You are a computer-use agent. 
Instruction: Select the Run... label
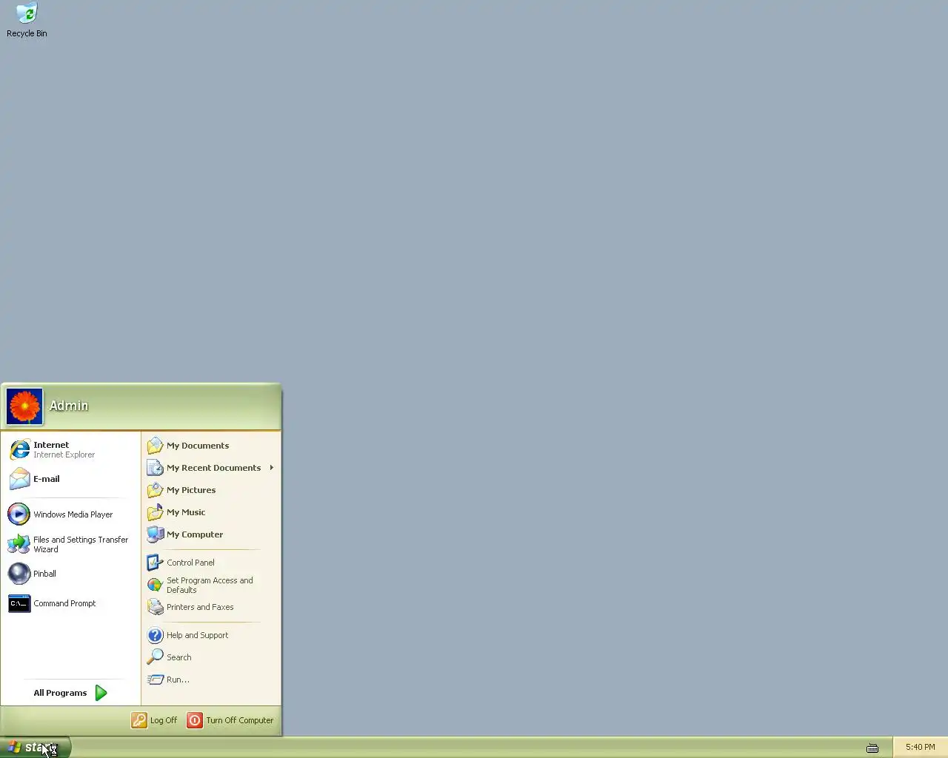[x=178, y=680]
